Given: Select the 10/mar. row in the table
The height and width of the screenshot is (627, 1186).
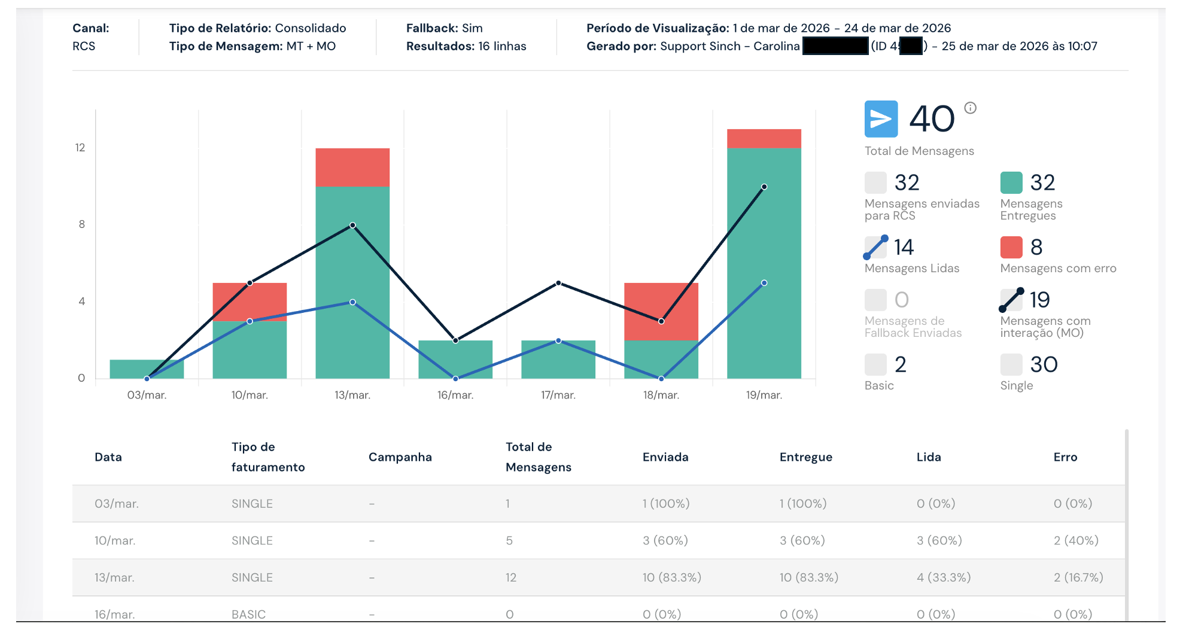Looking at the screenshot, I should (x=598, y=541).
